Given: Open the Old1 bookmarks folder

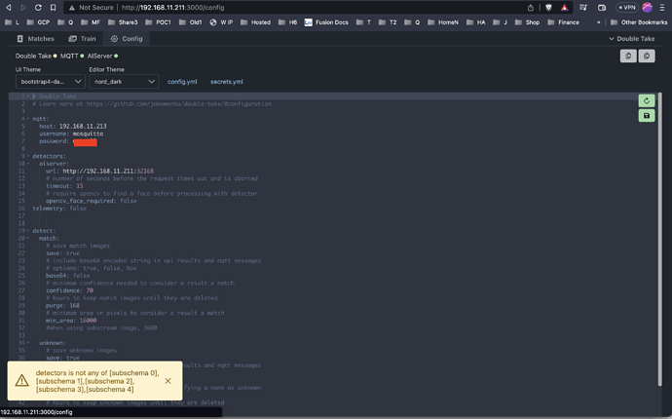Looking at the screenshot, I should point(191,22).
